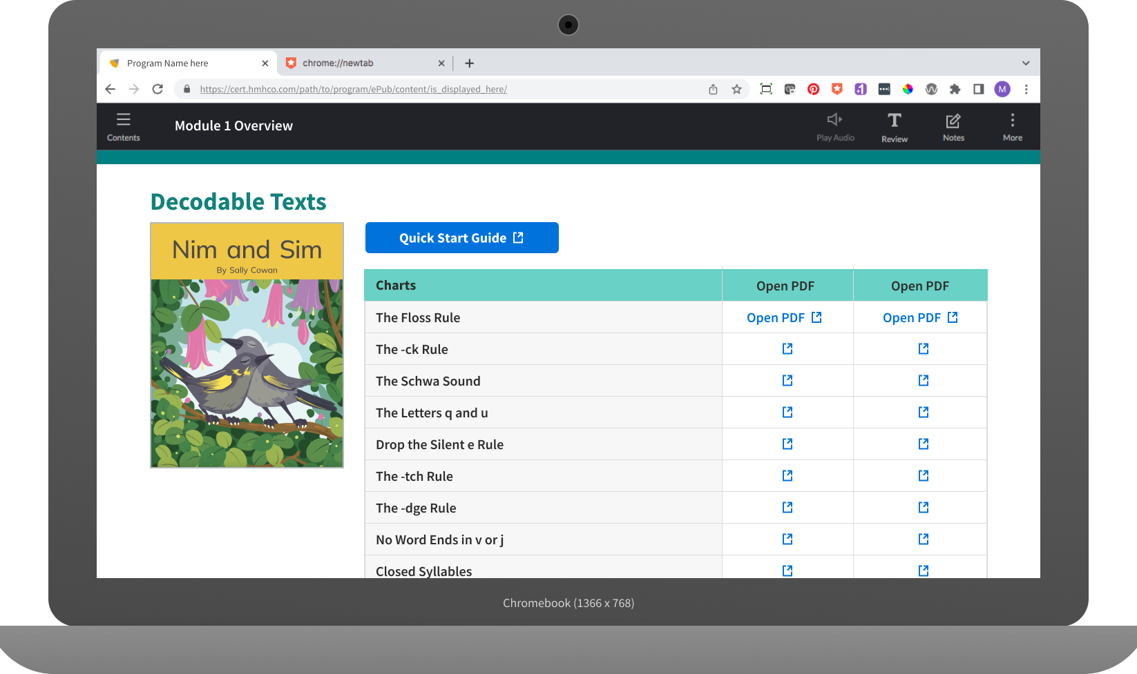This screenshot has height=674, width=1137.
Task: Expand the tab search chevron
Action: [1026, 63]
